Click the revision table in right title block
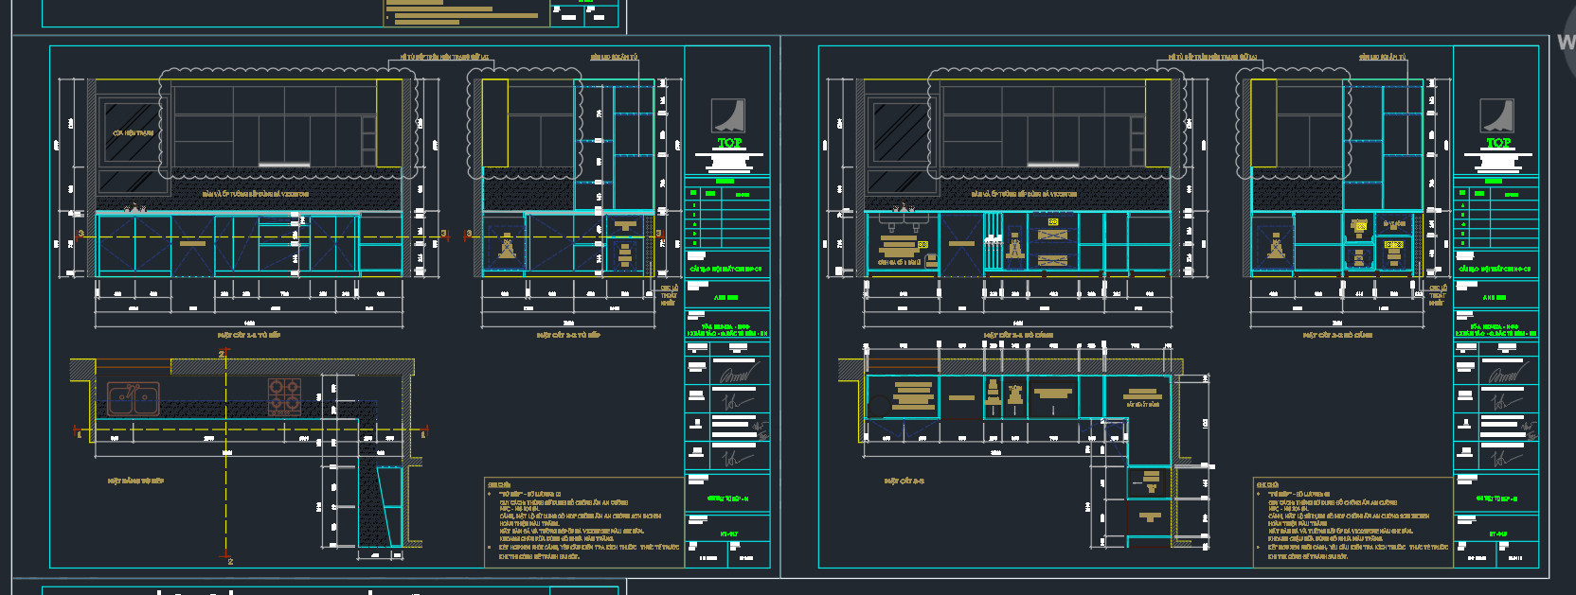The image size is (1576, 595). pos(1496,216)
